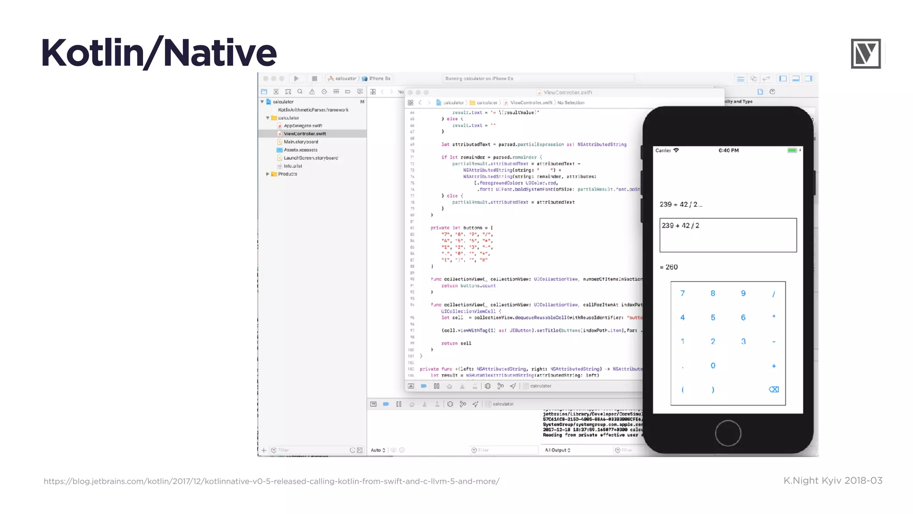The height and width of the screenshot is (514, 913).
Task: Toggle breakpoints in the back window debug bar
Action: (386, 404)
